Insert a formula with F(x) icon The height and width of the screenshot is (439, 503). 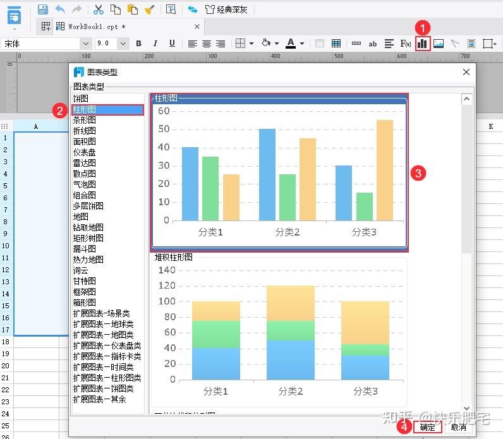tap(406, 44)
